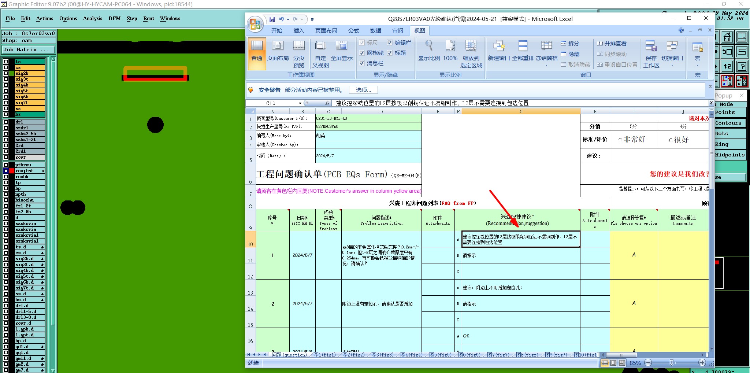
Task: Open 自定义视图 custom views
Action: pyautogui.click(x=320, y=53)
